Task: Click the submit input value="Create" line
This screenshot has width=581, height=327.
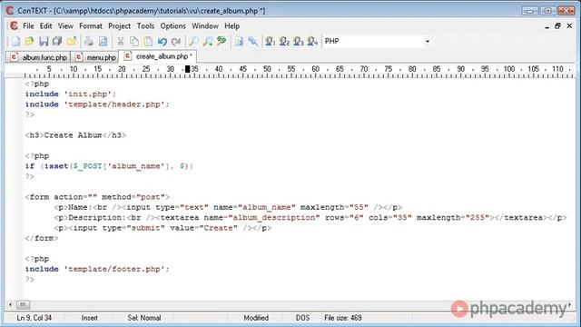Action: click(162, 228)
